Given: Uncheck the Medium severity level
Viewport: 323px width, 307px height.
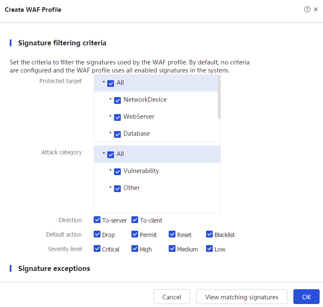Looking at the screenshot, I should [x=172, y=248].
